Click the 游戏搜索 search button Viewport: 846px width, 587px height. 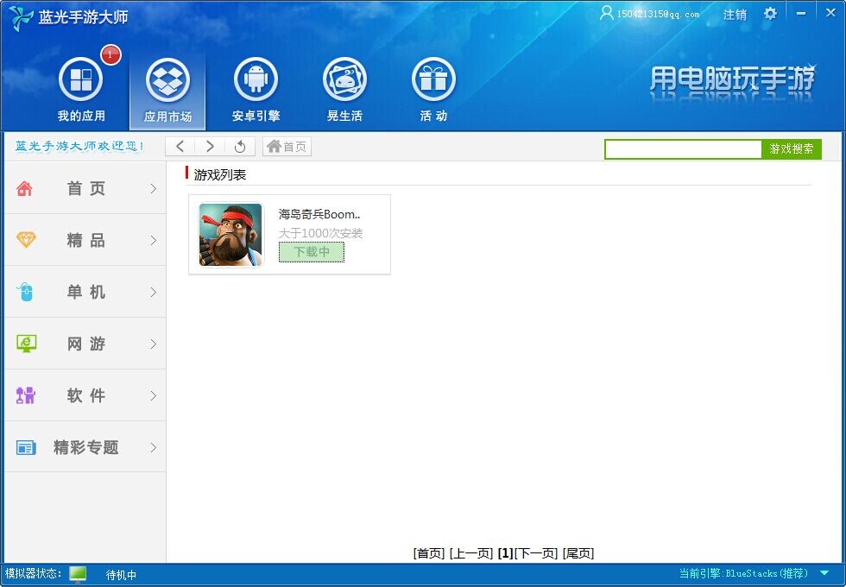pyautogui.click(x=791, y=149)
